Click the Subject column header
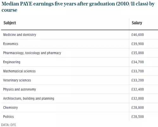 10,23
